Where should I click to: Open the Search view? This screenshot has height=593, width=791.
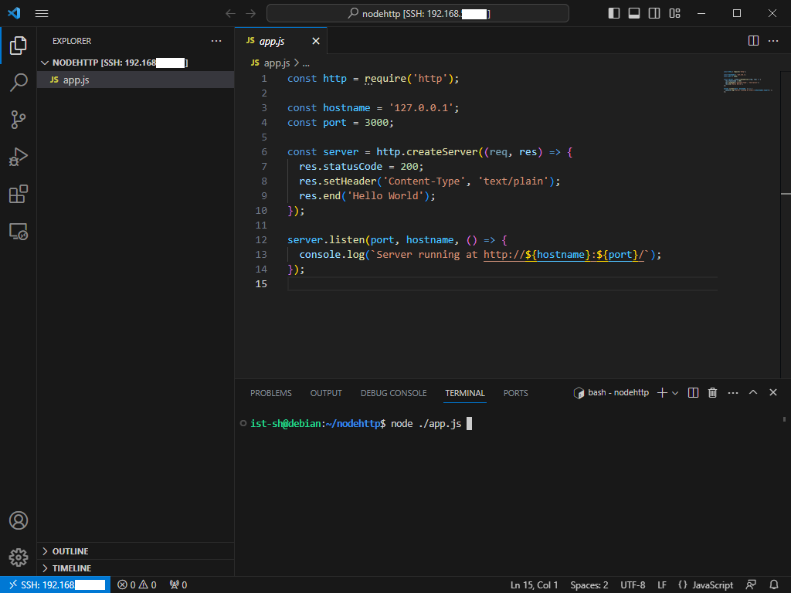pos(19,82)
